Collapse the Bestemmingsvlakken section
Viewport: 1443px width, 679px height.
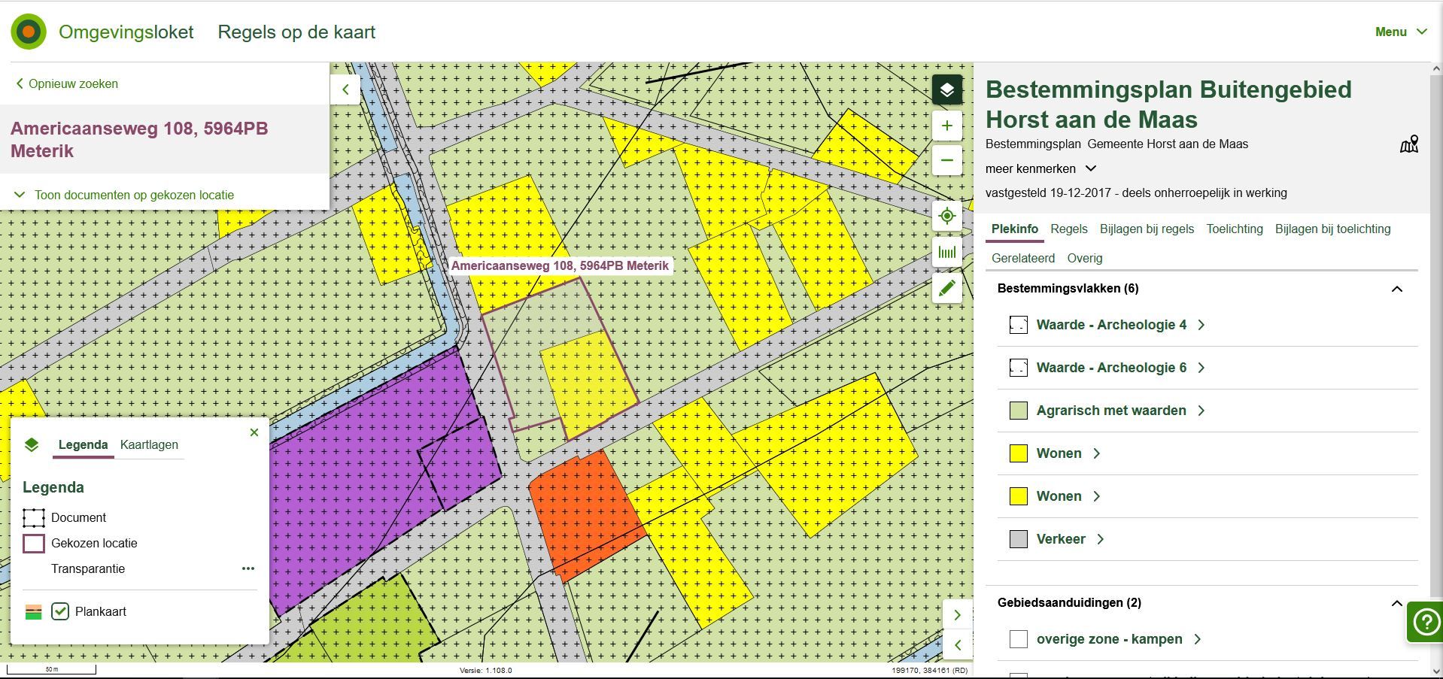[x=1396, y=289]
